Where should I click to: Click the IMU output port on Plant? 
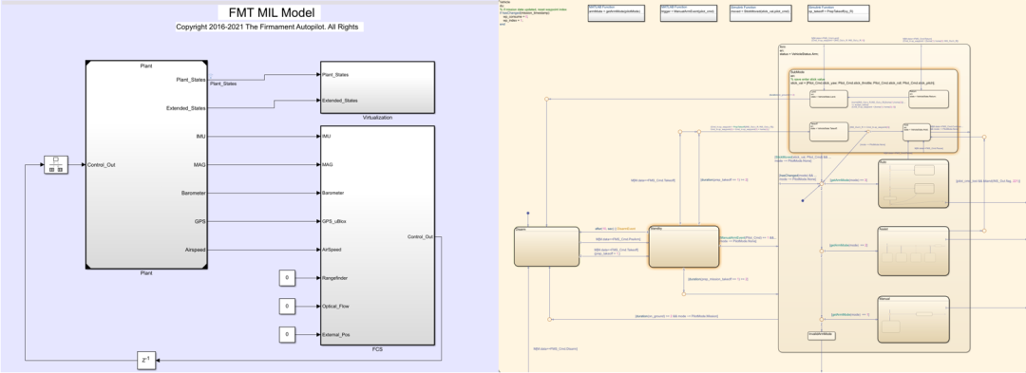(200, 137)
